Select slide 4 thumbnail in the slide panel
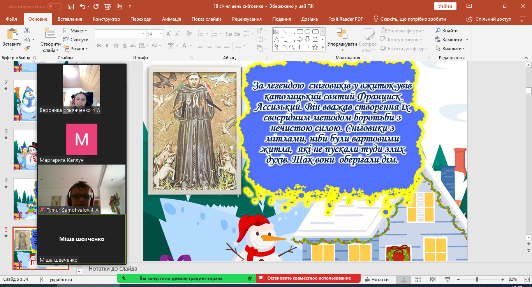 (25, 199)
